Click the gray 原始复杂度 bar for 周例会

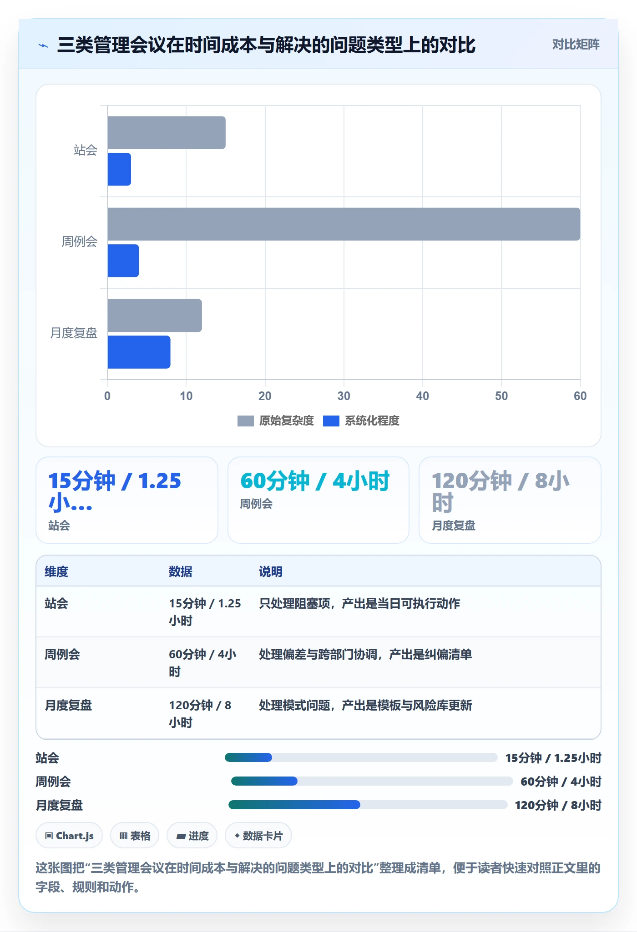pyautogui.click(x=344, y=224)
